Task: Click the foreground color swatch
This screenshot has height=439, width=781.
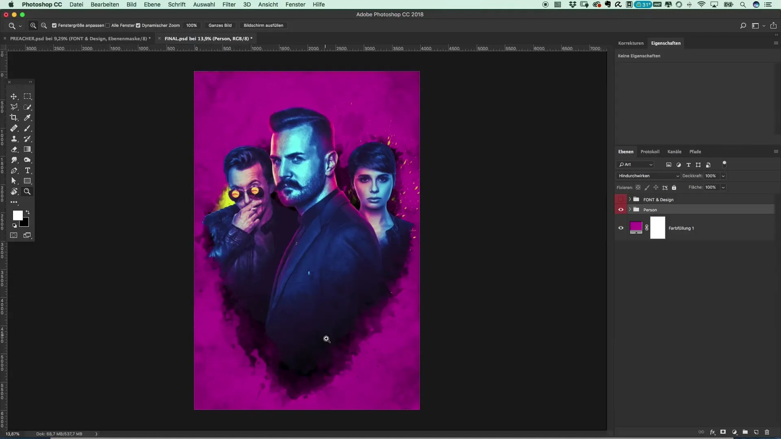Action: click(17, 215)
